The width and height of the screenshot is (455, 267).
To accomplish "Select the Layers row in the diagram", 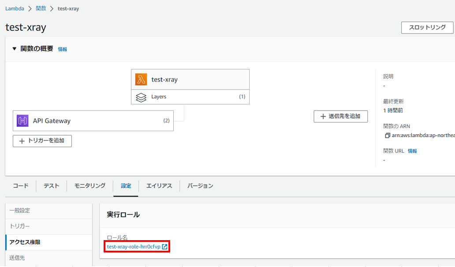I will pyautogui.click(x=190, y=97).
